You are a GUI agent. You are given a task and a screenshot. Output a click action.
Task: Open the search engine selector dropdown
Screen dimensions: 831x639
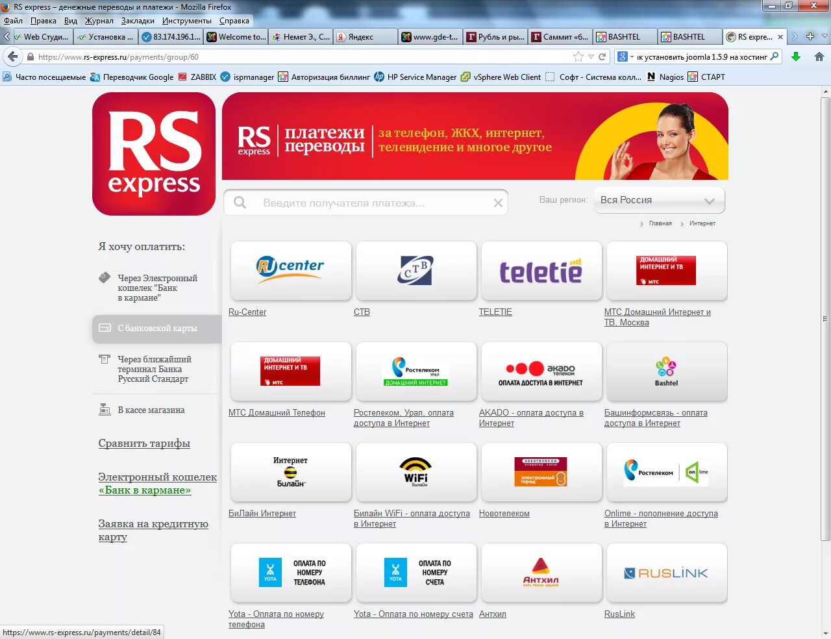625,57
